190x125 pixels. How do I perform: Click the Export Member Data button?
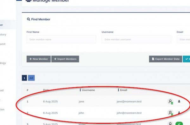tap(166, 59)
